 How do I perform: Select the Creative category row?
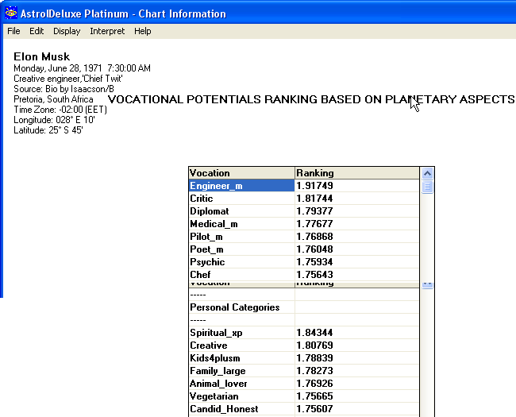[304, 346]
